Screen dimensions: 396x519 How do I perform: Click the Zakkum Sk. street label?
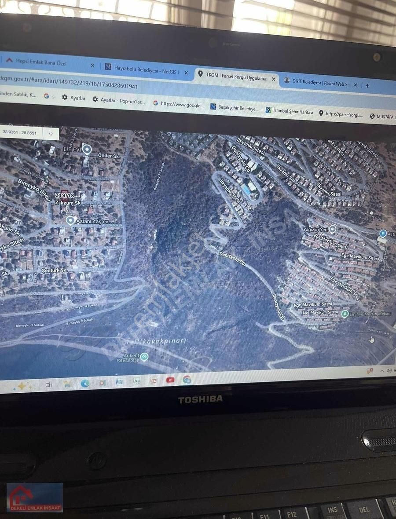coord(68,203)
